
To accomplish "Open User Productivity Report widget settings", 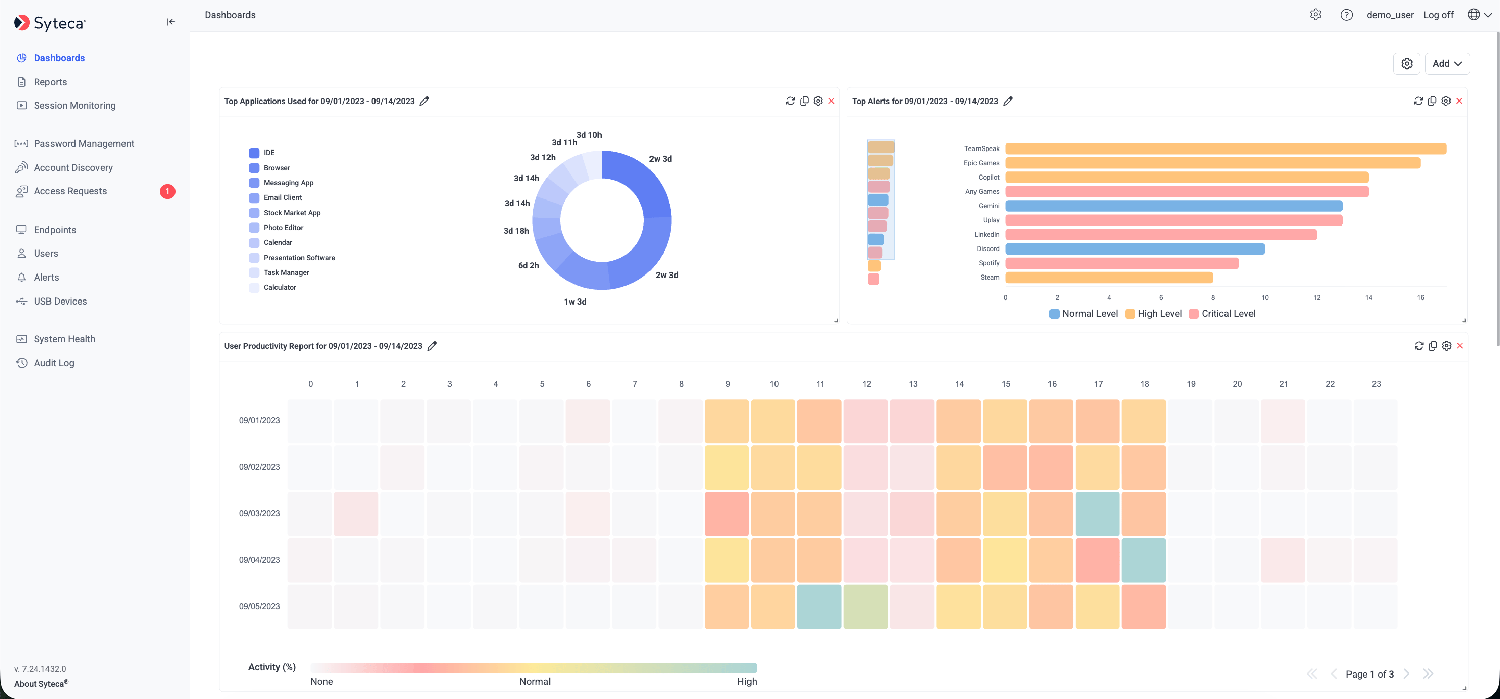I will [x=1446, y=346].
